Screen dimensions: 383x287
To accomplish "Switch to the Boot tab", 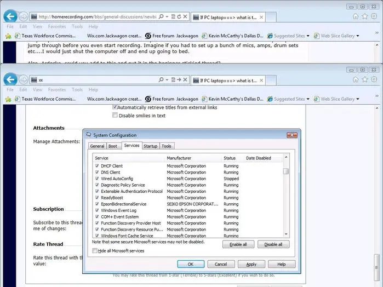I will coord(113,146).
